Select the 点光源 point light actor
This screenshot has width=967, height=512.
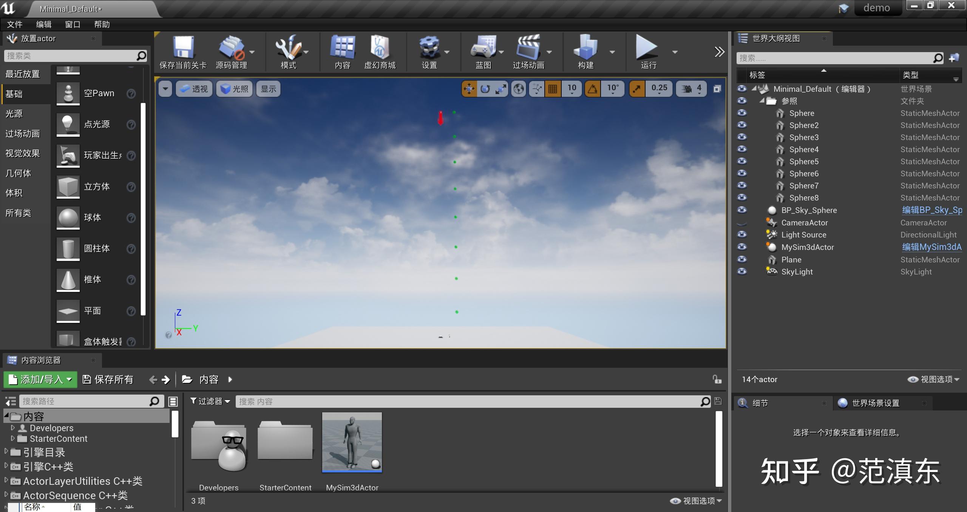tap(96, 125)
